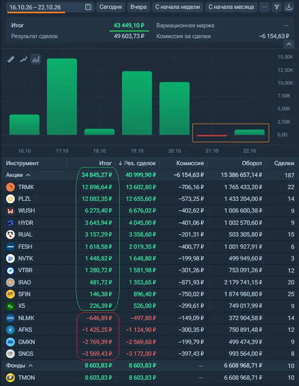Image resolution: width=299 pixels, height=386 pixels.
Task: Click Фонды turnover 6 608 968,71 ₽
Action: coord(243,365)
